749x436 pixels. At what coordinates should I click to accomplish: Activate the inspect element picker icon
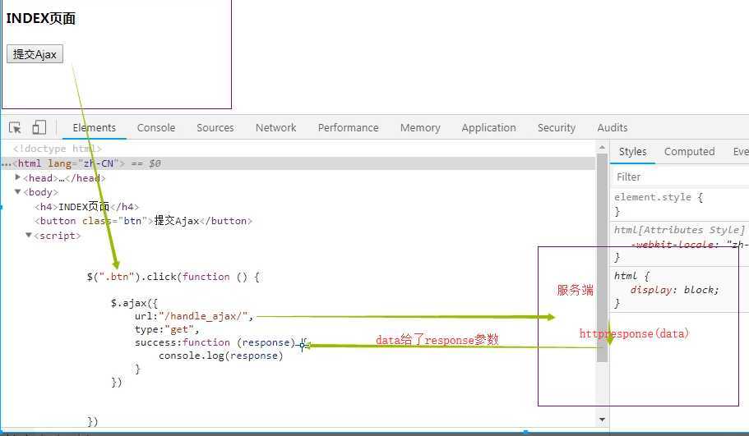(15, 128)
